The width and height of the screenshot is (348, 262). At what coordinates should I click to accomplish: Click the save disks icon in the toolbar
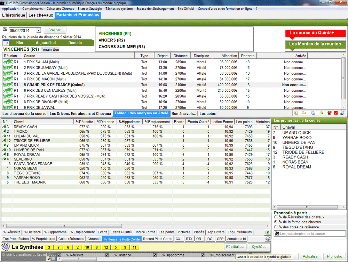[x=313, y=113]
